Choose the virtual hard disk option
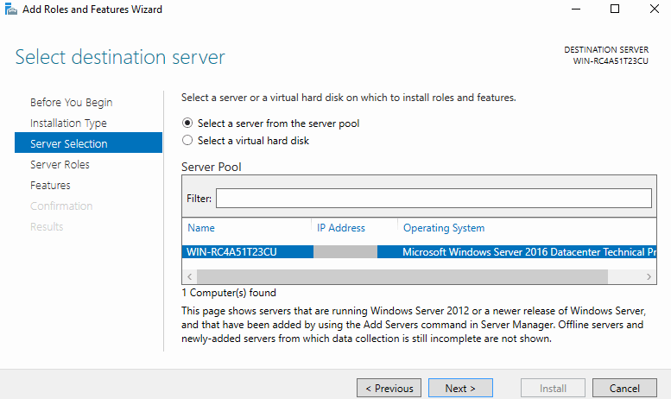The width and height of the screenshot is (671, 399). click(187, 141)
